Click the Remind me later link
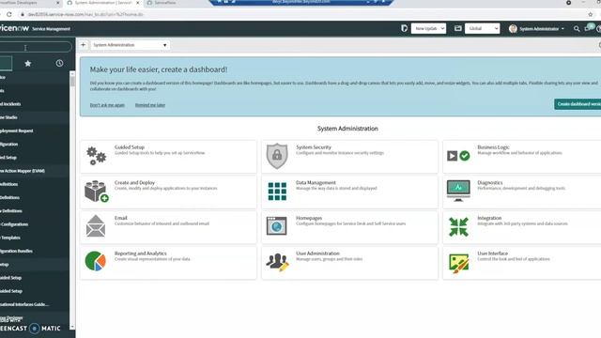Screen dimensions: 601x338 pos(150,105)
